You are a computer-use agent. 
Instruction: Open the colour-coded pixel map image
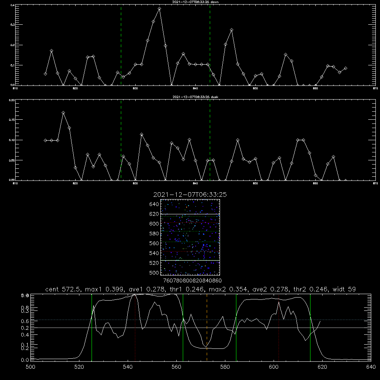tap(190, 237)
